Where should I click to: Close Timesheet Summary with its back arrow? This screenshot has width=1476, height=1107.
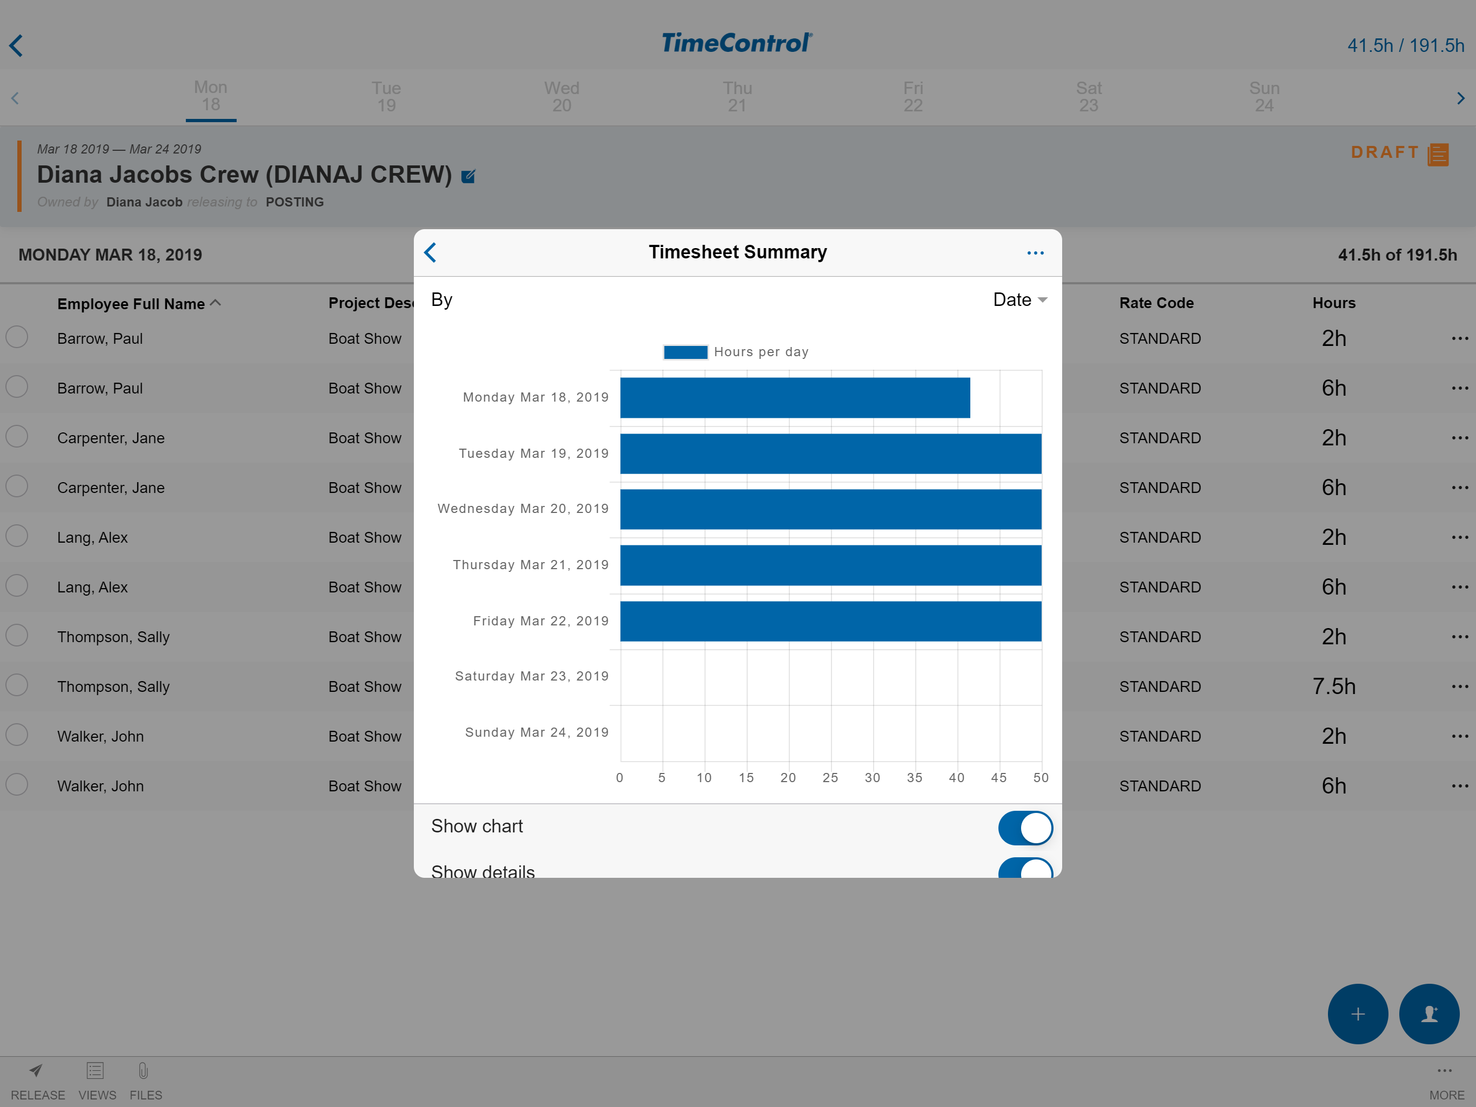coord(431,252)
